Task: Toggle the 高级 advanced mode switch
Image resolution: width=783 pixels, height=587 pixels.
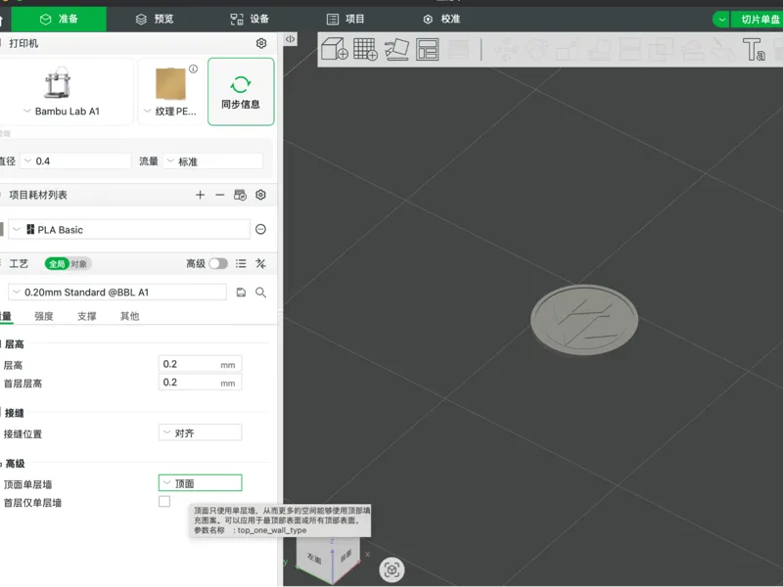Action: [x=218, y=263]
